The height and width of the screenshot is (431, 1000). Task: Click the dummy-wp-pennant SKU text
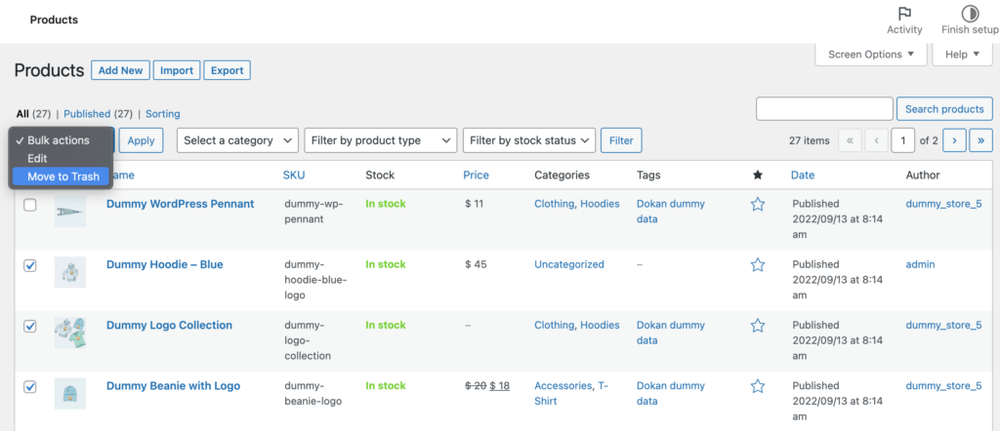pyautogui.click(x=313, y=212)
